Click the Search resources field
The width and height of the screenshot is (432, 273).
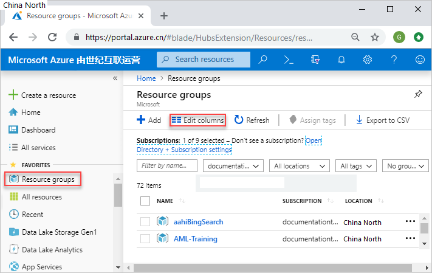(x=204, y=60)
